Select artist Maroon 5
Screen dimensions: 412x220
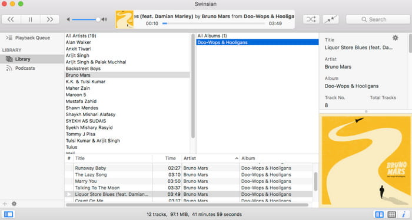coord(127,95)
